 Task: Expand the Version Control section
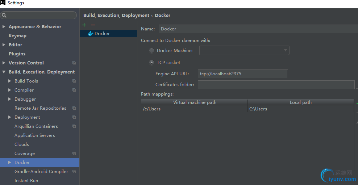4,63
